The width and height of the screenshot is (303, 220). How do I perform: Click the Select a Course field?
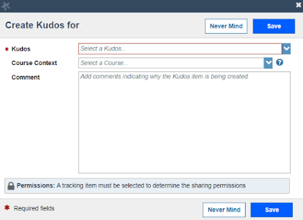pyautogui.click(x=171, y=63)
